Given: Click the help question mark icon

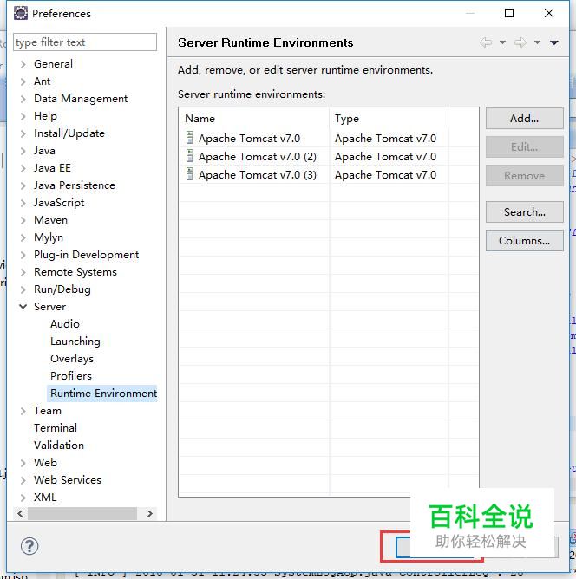Looking at the screenshot, I should tap(29, 546).
